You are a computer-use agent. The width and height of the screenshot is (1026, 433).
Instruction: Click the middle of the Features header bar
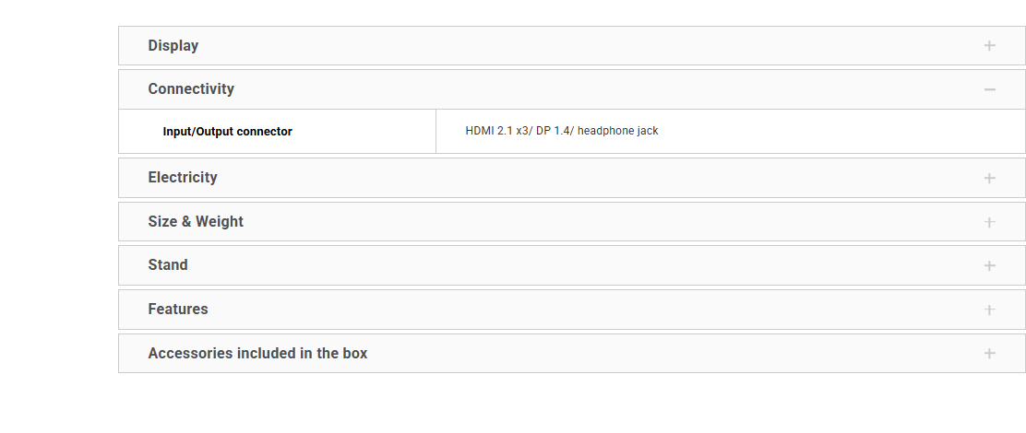coord(572,310)
